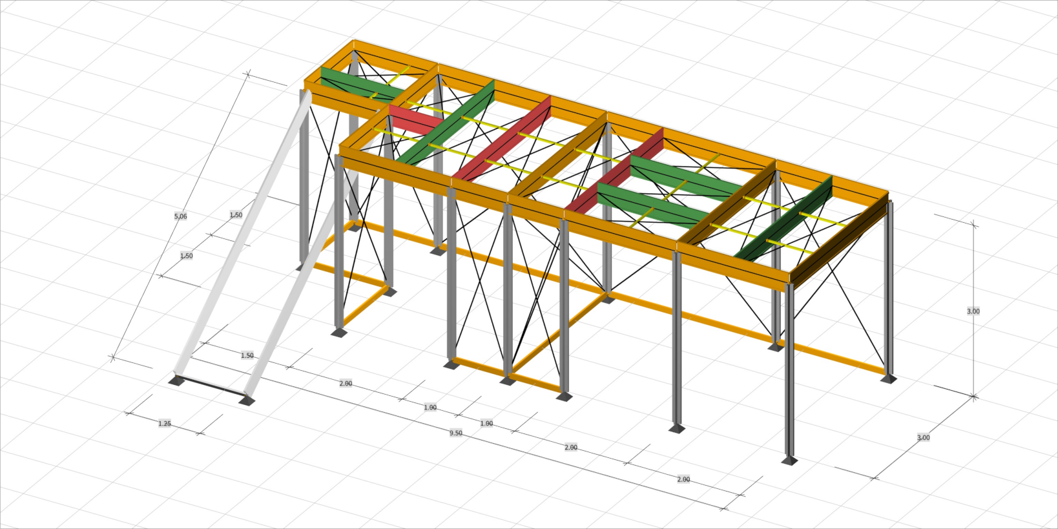Click the 3.00 depth dimension at bottom right

924,438
